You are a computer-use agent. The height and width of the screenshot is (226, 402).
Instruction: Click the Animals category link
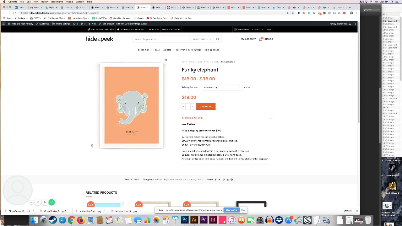pos(158,180)
